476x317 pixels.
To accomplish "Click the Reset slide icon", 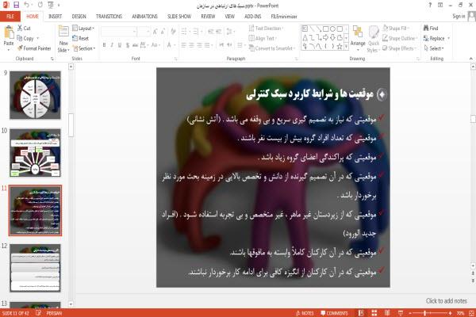I will [75, 38].
